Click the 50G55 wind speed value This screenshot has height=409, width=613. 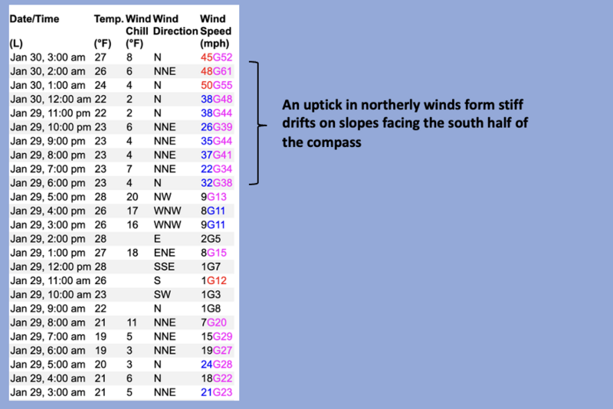click(215, 84)
